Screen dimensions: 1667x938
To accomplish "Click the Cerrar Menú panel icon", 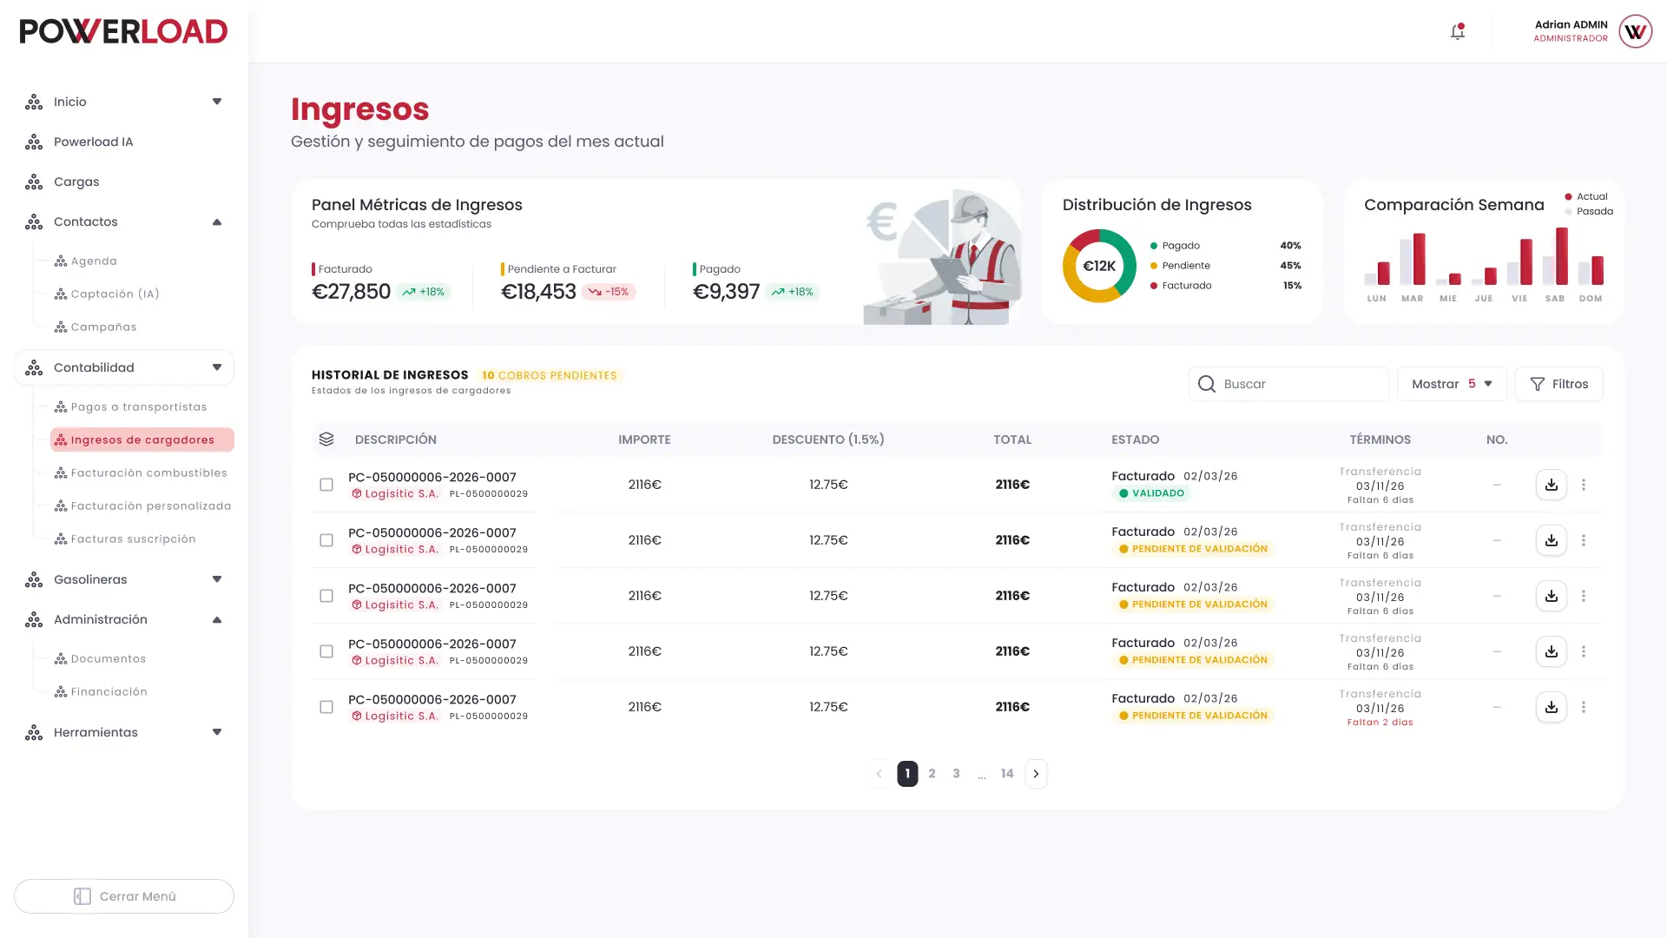I will click(82, 896).
